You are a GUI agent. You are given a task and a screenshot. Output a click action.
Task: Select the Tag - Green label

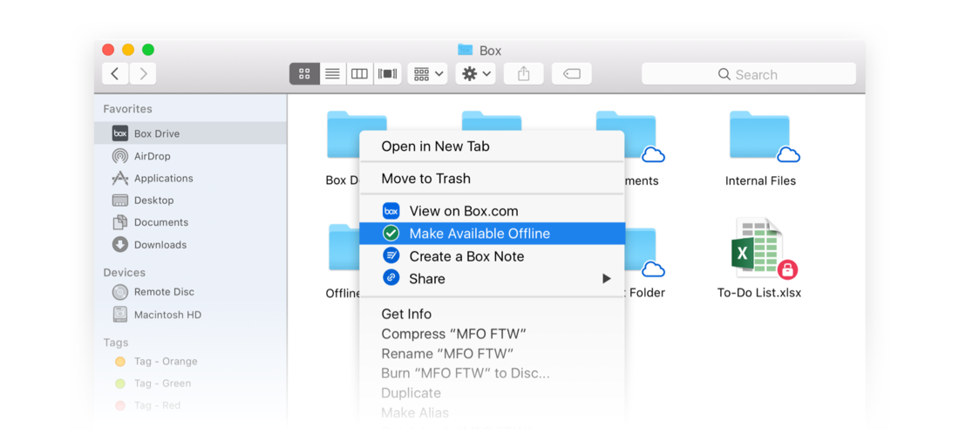[163, 384]
